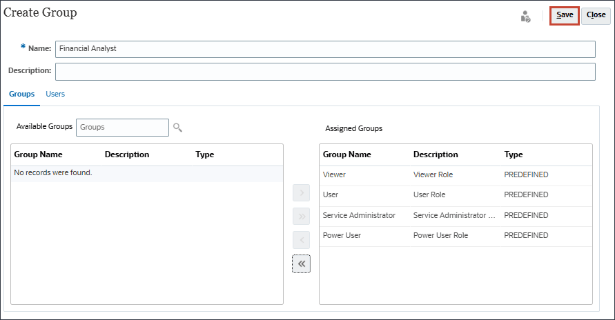Choose the Power User group row
The image size is (615, 320).
point(456,236)
